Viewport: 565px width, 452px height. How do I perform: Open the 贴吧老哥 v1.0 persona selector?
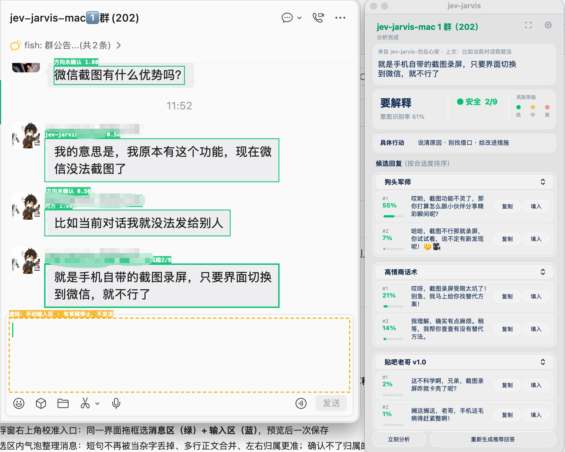click(464, 362)
